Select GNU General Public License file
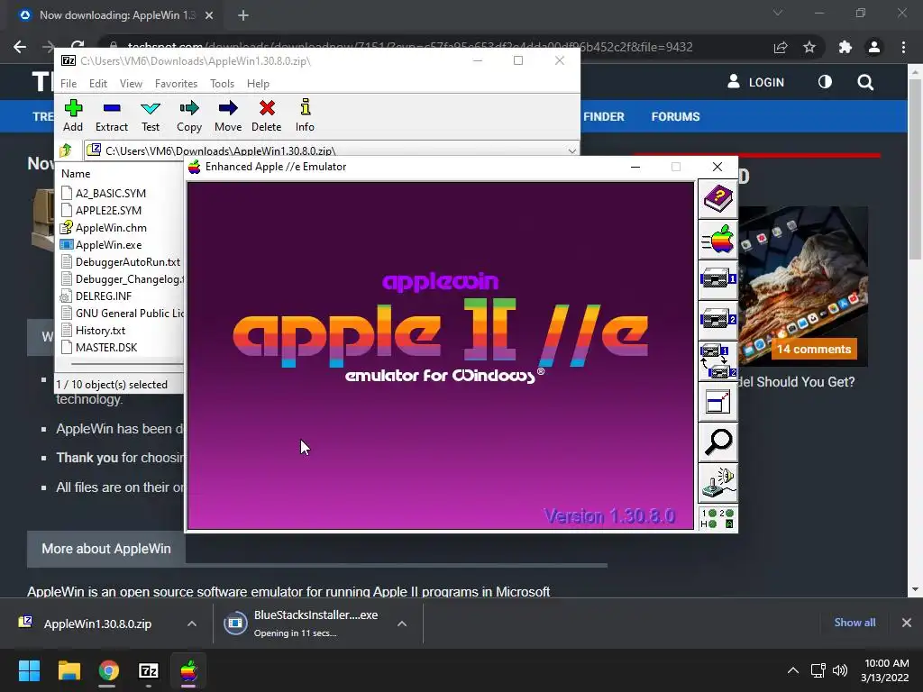Image resolution: width=923 pixels, height=692 pixels. pyautogui.click(x=123, y=313)
